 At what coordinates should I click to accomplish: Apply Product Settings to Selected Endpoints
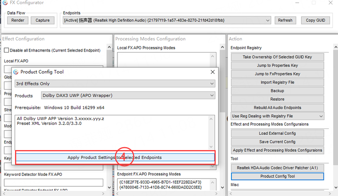[115, 158]
